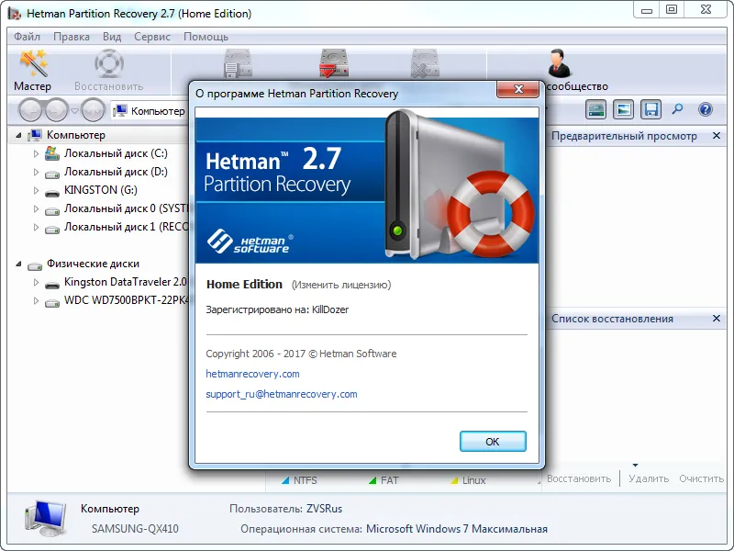
Task: Click the Восстановить lifebuoy toolbar icon
Action: pos(108,63)
